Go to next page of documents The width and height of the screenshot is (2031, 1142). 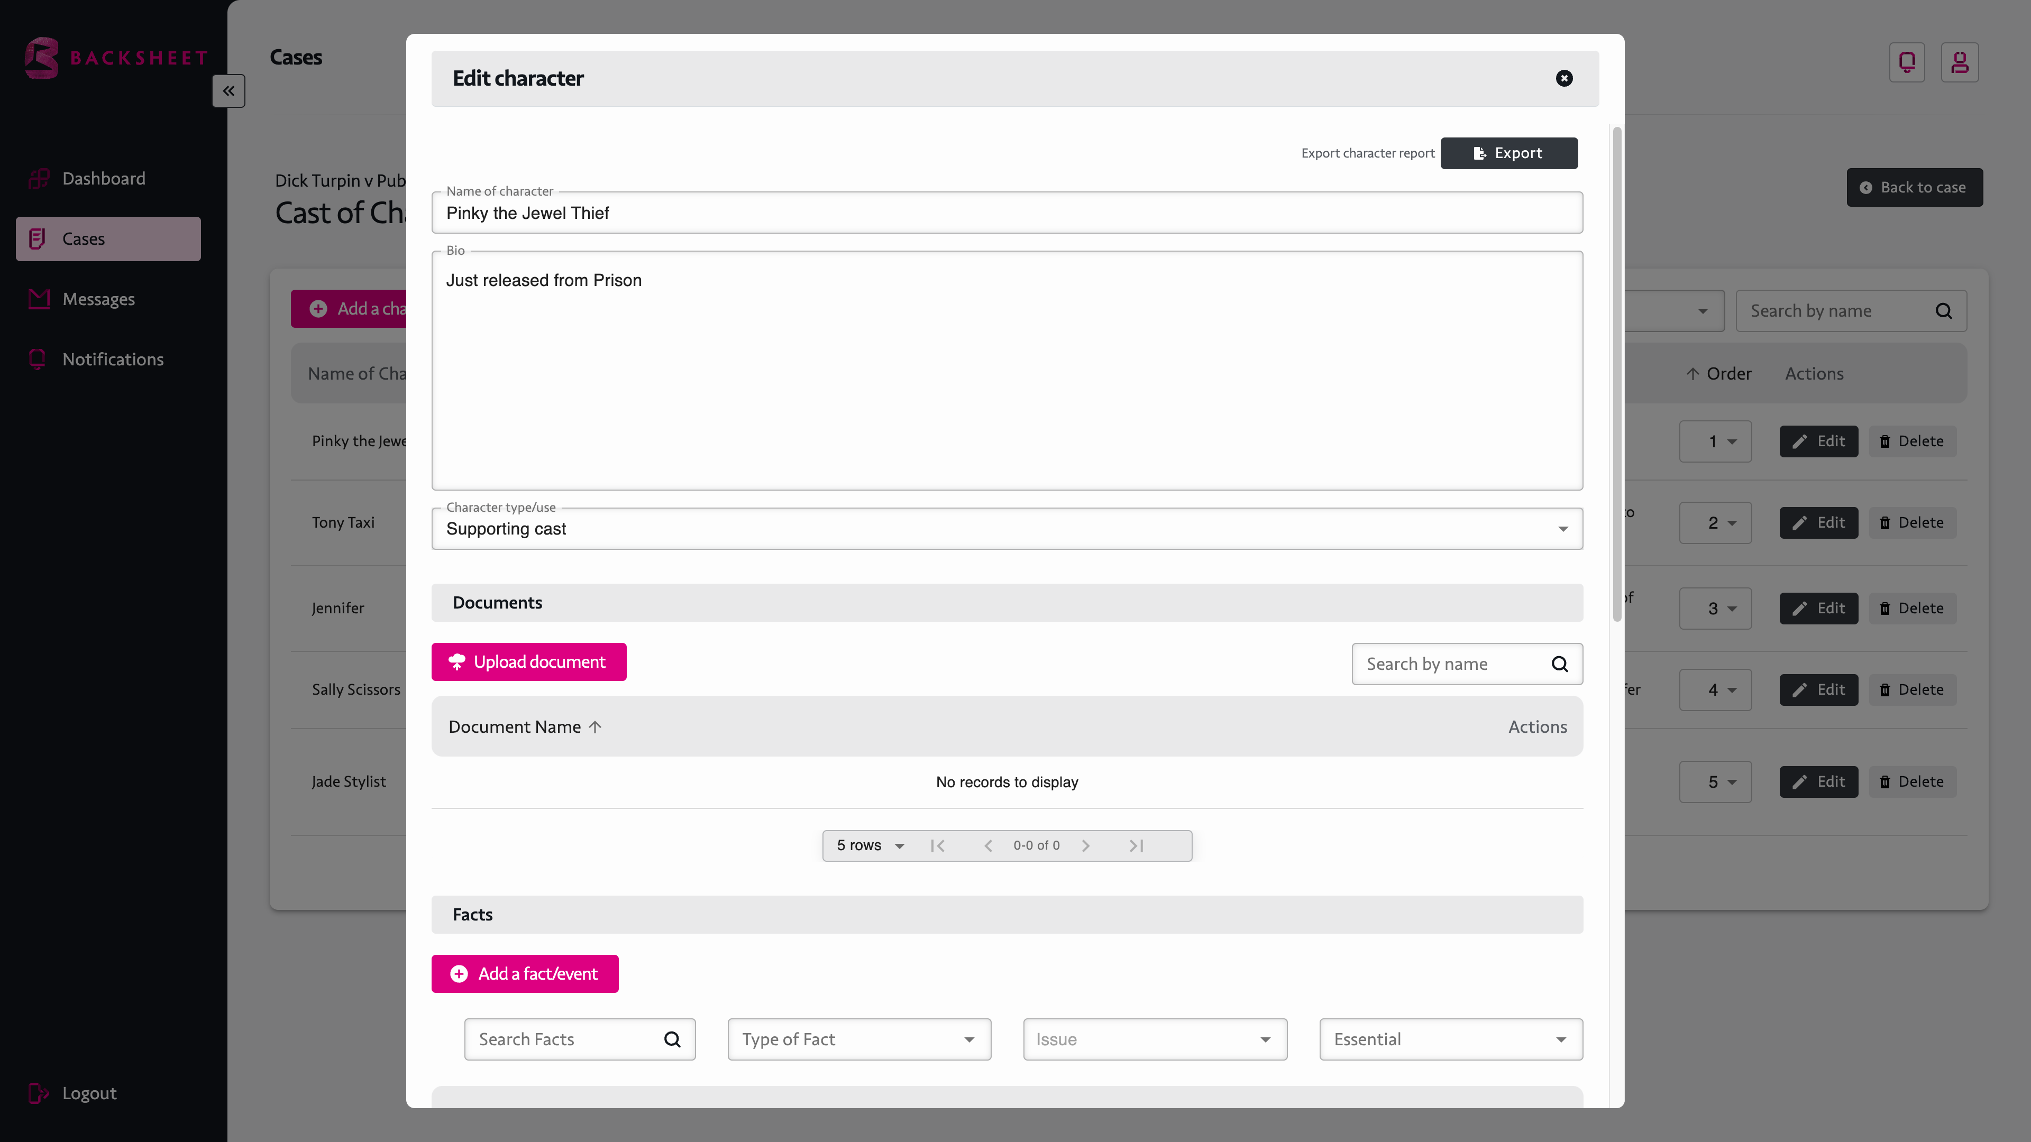pyautogui.click(x=1086, y=846)
